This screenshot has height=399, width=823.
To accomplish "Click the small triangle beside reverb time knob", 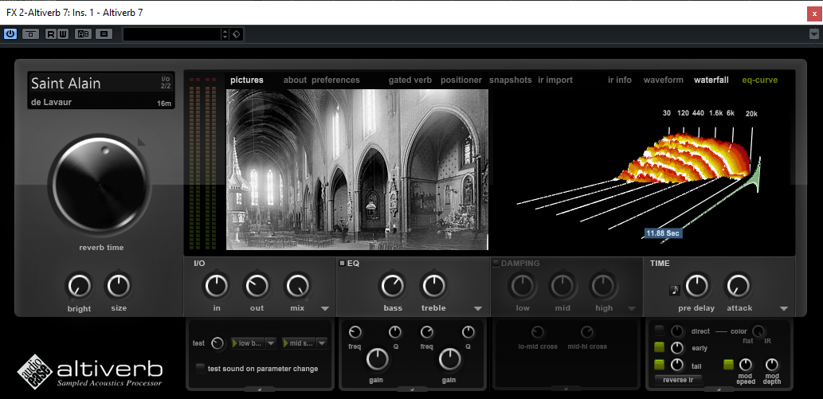I will [x=141, y=142].
